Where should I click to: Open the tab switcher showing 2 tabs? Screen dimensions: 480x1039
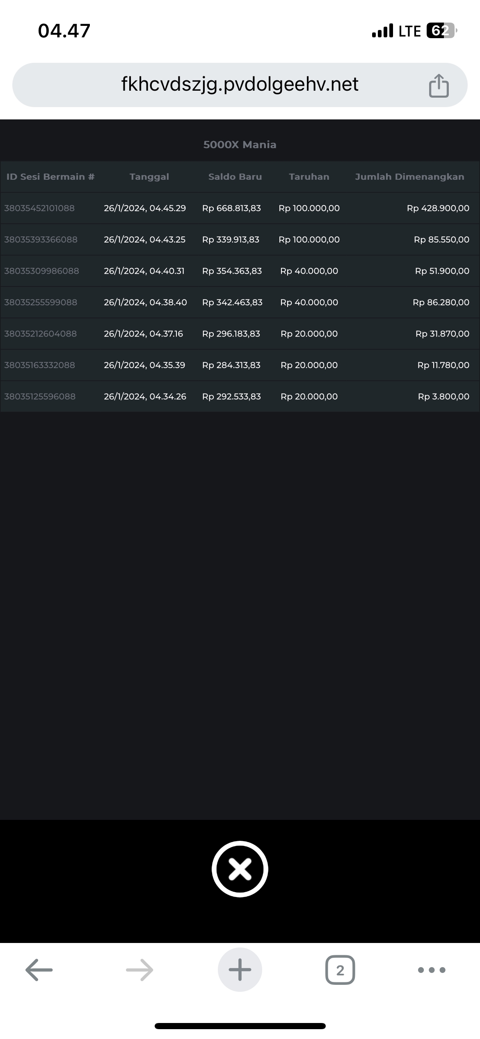(340, 970)
